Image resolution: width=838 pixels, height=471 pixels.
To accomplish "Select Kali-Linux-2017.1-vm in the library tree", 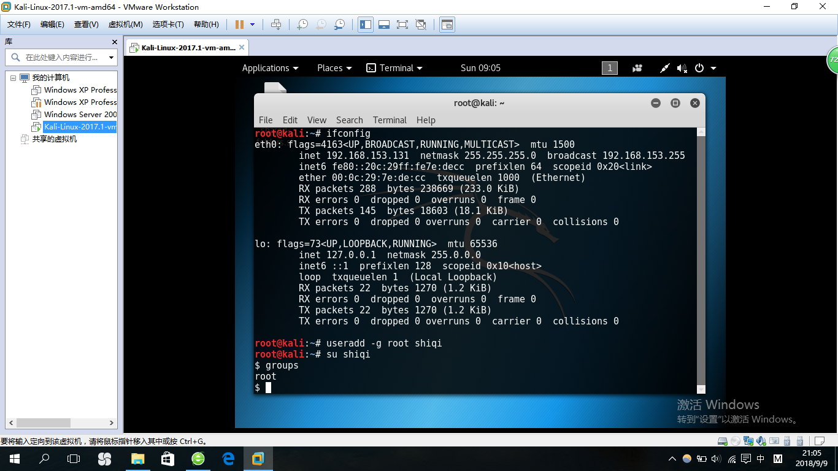I will 74,127.
